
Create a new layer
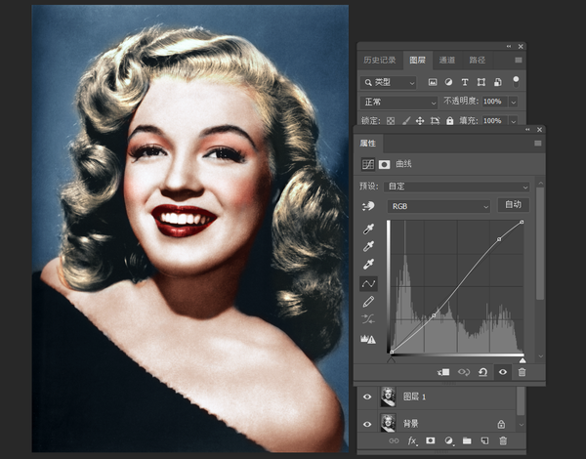(x=484, y=441)
